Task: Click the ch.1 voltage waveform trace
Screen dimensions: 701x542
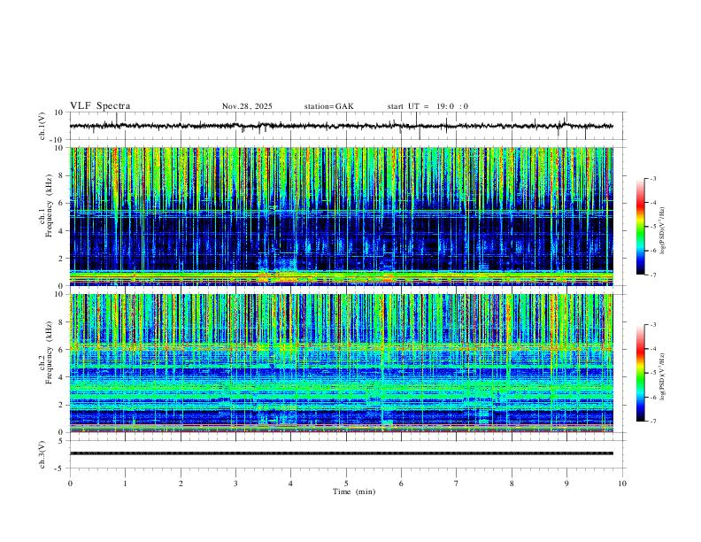Action: click(342, 126)
